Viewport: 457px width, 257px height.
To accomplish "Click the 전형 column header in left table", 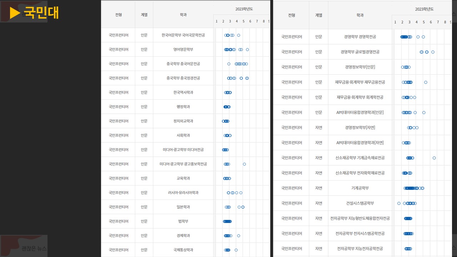I will 118,15.
